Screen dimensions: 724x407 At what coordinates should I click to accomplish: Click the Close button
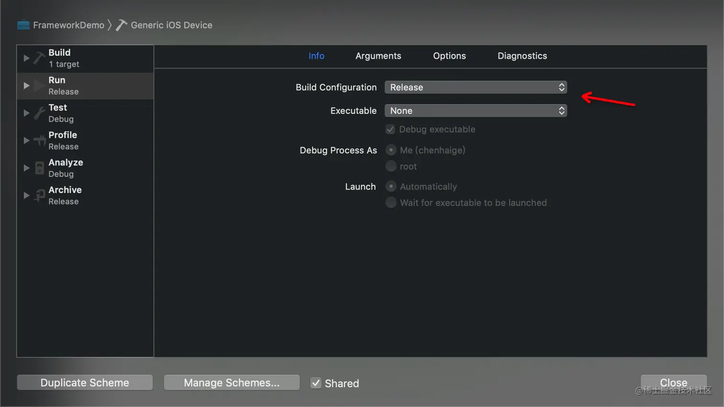674,383
